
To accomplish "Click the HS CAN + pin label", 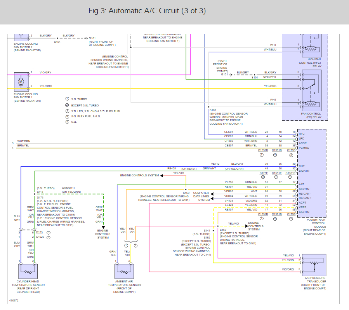I will pyautogui.click(x=305, y=198).
